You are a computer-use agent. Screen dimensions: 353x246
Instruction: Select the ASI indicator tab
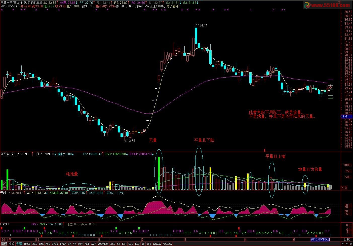pos(87,244)
